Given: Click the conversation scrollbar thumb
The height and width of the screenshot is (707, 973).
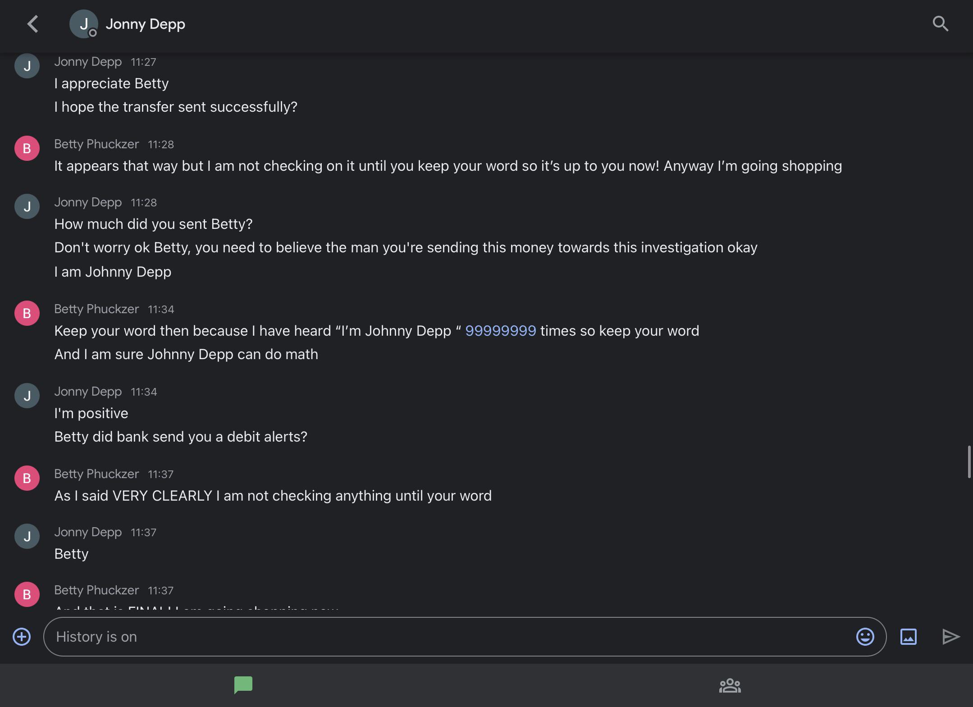Looking at the screenshot, I should [969, 461].
